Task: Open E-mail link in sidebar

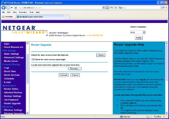Action: pyautogui.click(x=7, y=82)
